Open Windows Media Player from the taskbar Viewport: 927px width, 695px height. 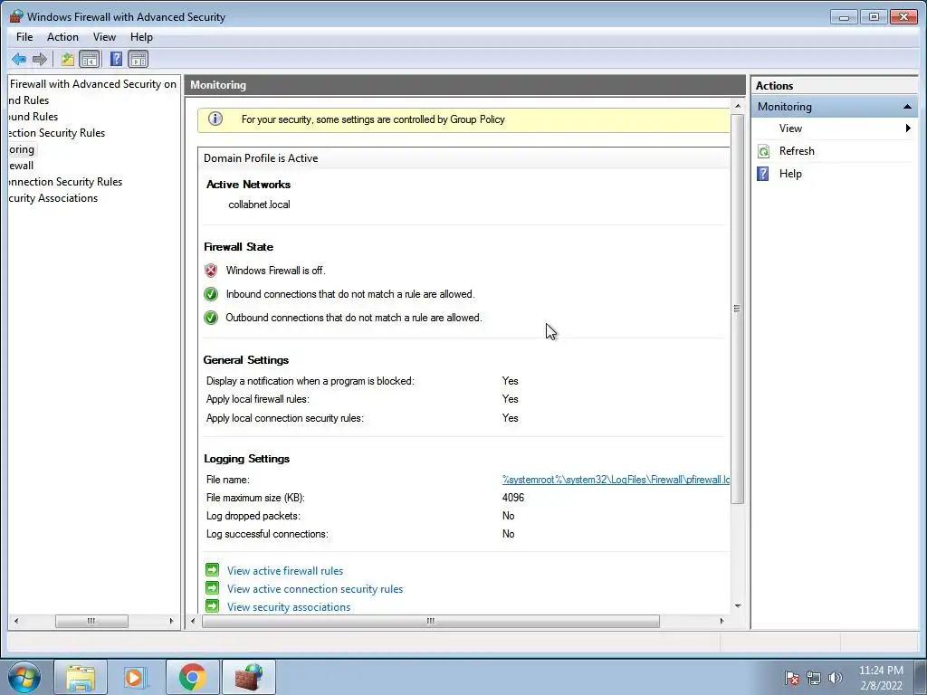pos(135,677)
